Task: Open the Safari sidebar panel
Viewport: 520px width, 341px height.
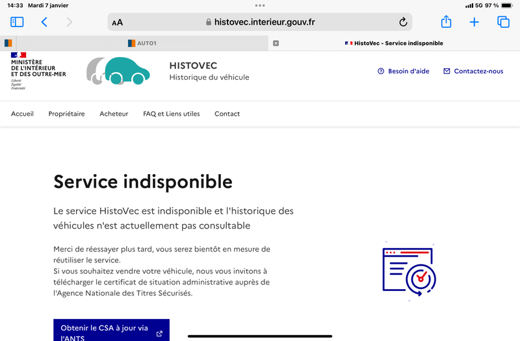Action: (17, 22)
